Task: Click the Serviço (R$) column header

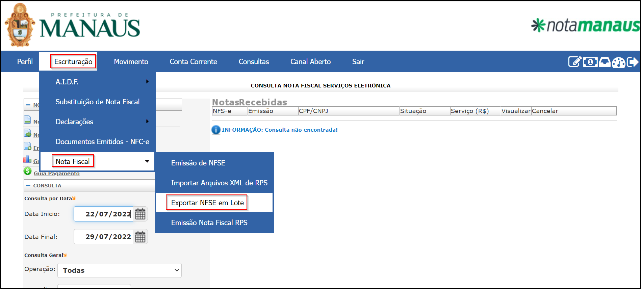Action: pyautogui.click(x=476, y=111)
